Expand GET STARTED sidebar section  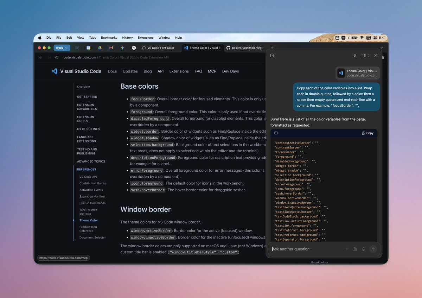(87, 97)
